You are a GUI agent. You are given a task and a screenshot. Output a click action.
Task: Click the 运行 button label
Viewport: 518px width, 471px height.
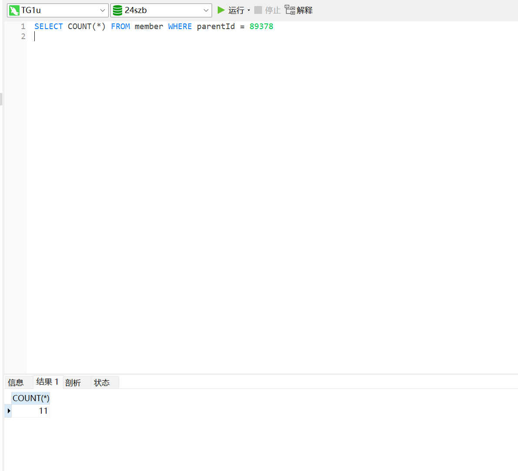[x=236, y=10]
